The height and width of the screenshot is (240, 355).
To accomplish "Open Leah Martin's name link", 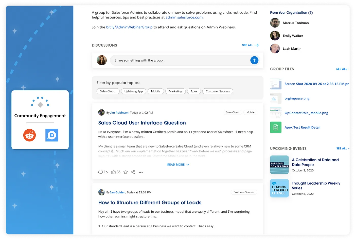I will (292, 49).
